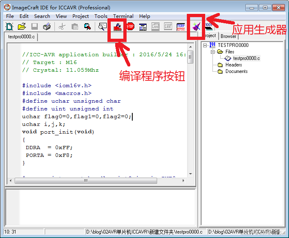Click the Cut scissors icon
The image size is (289, 238).
pyautogui.click(x=62, y=27)
